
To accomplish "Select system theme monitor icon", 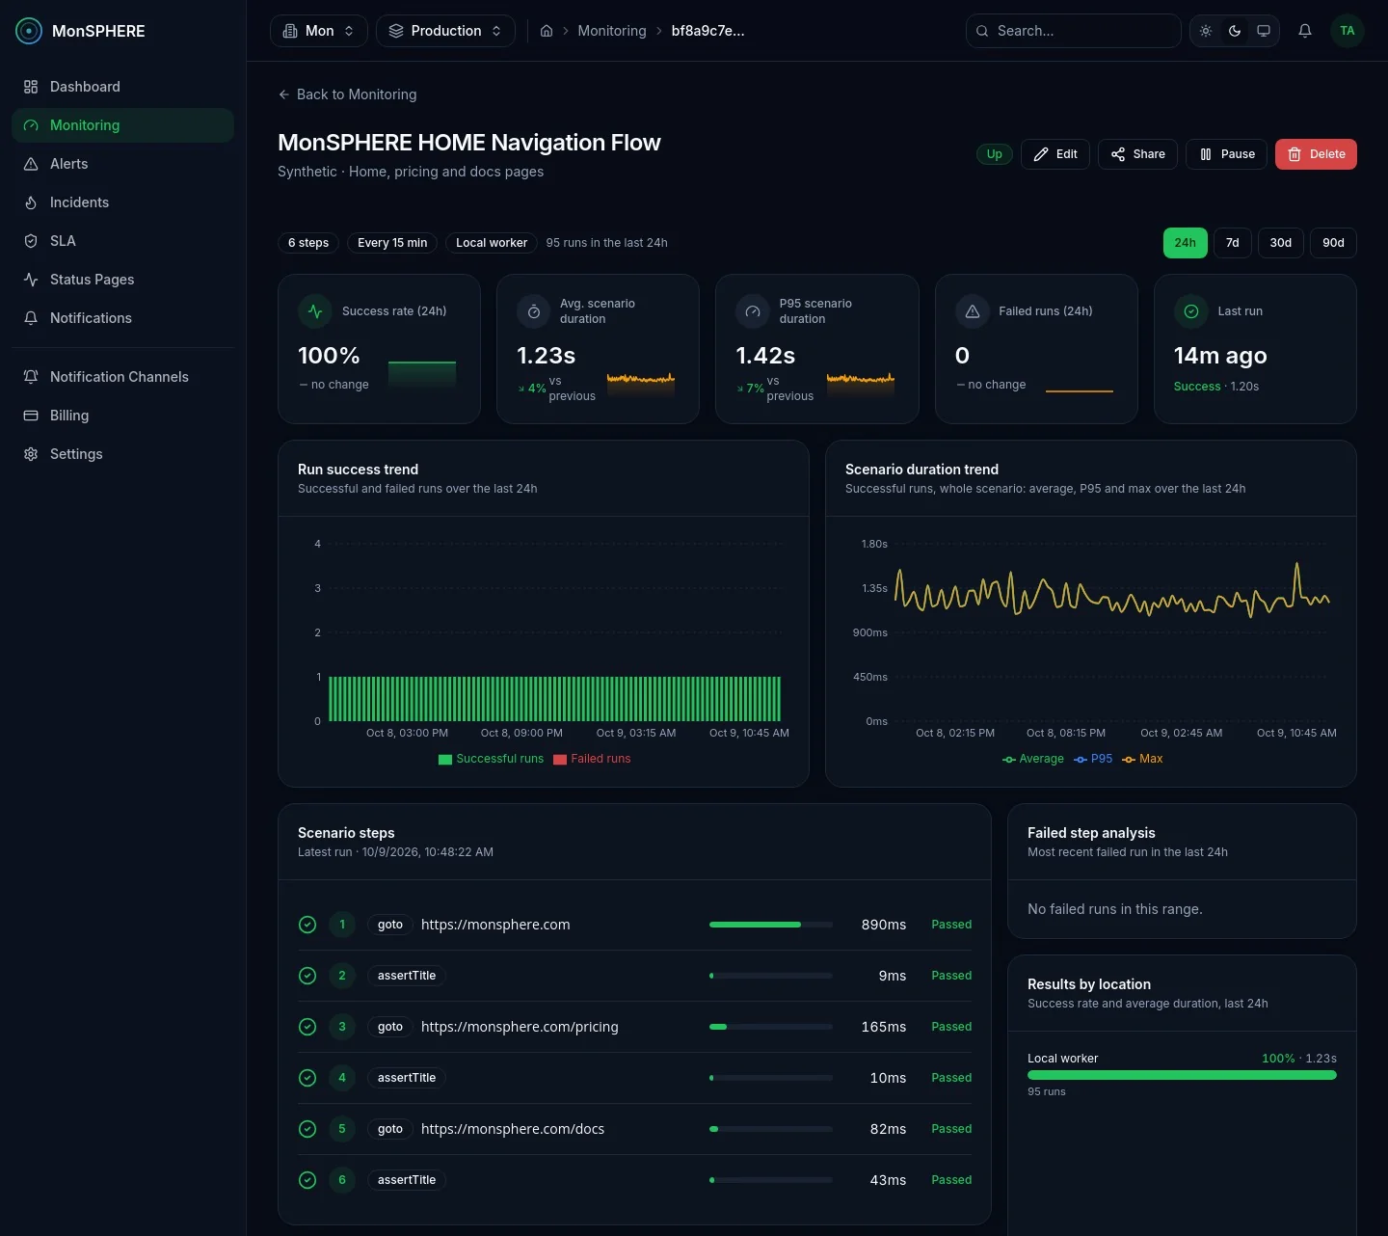I will click(1264, 31).
